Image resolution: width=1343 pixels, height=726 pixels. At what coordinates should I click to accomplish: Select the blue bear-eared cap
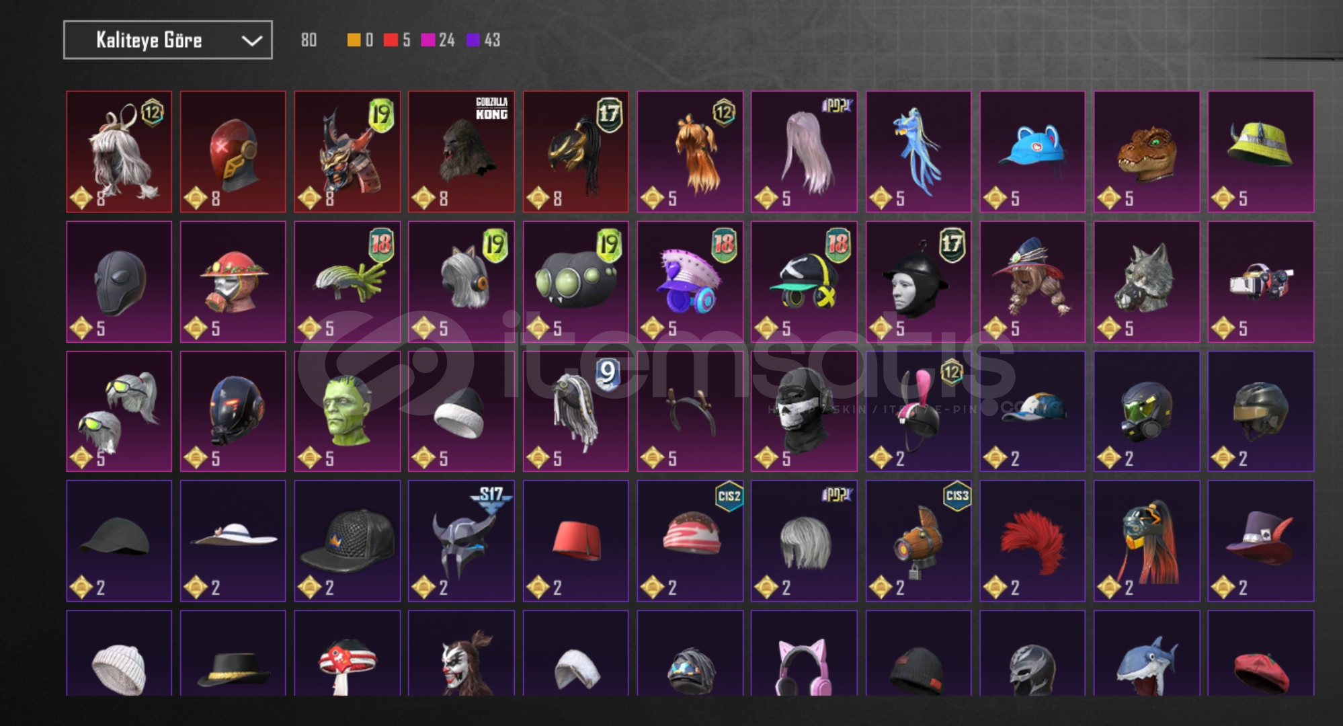(x=1032, y=152)
